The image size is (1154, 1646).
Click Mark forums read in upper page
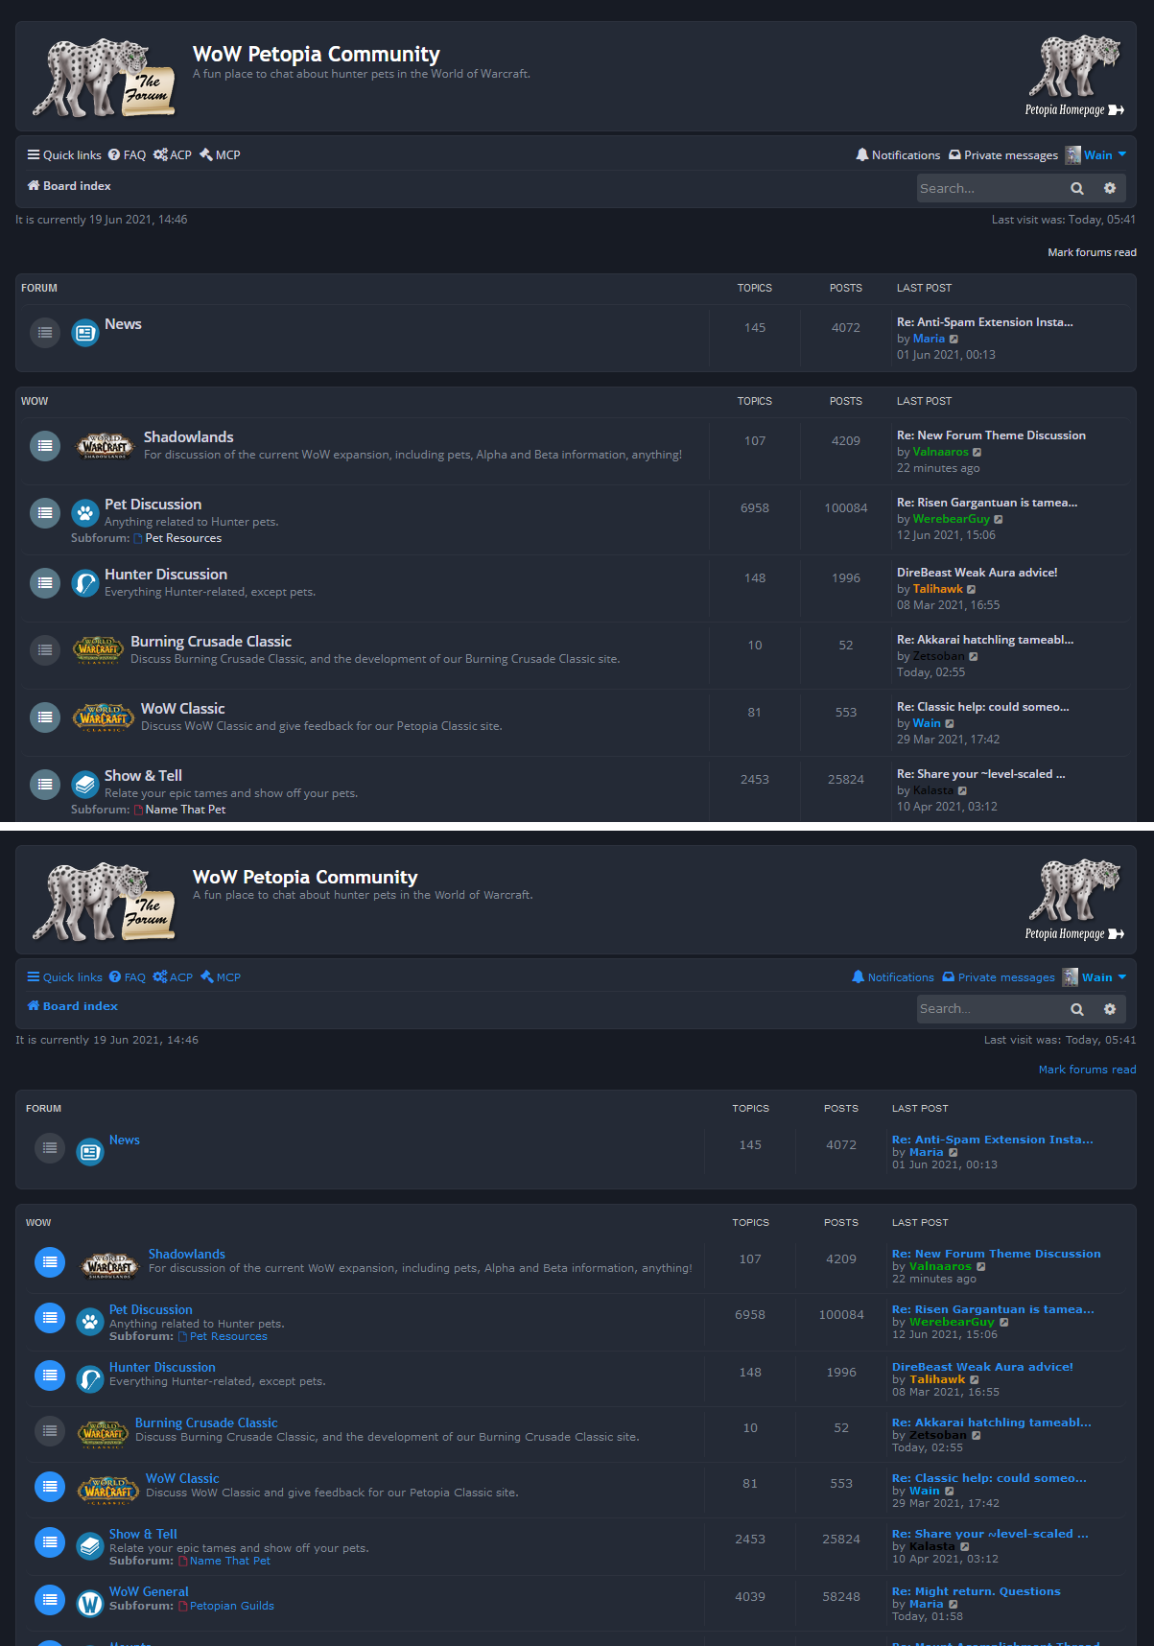pyautogui.click(x=1092, y=253)
